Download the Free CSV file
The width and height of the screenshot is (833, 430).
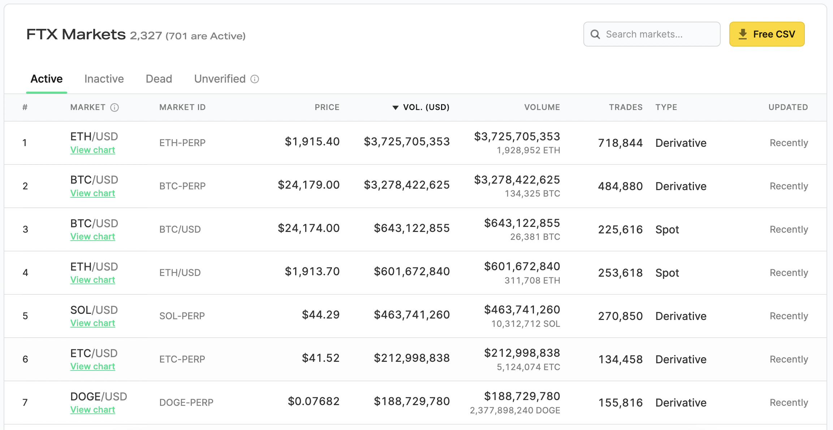pos(767,34)
